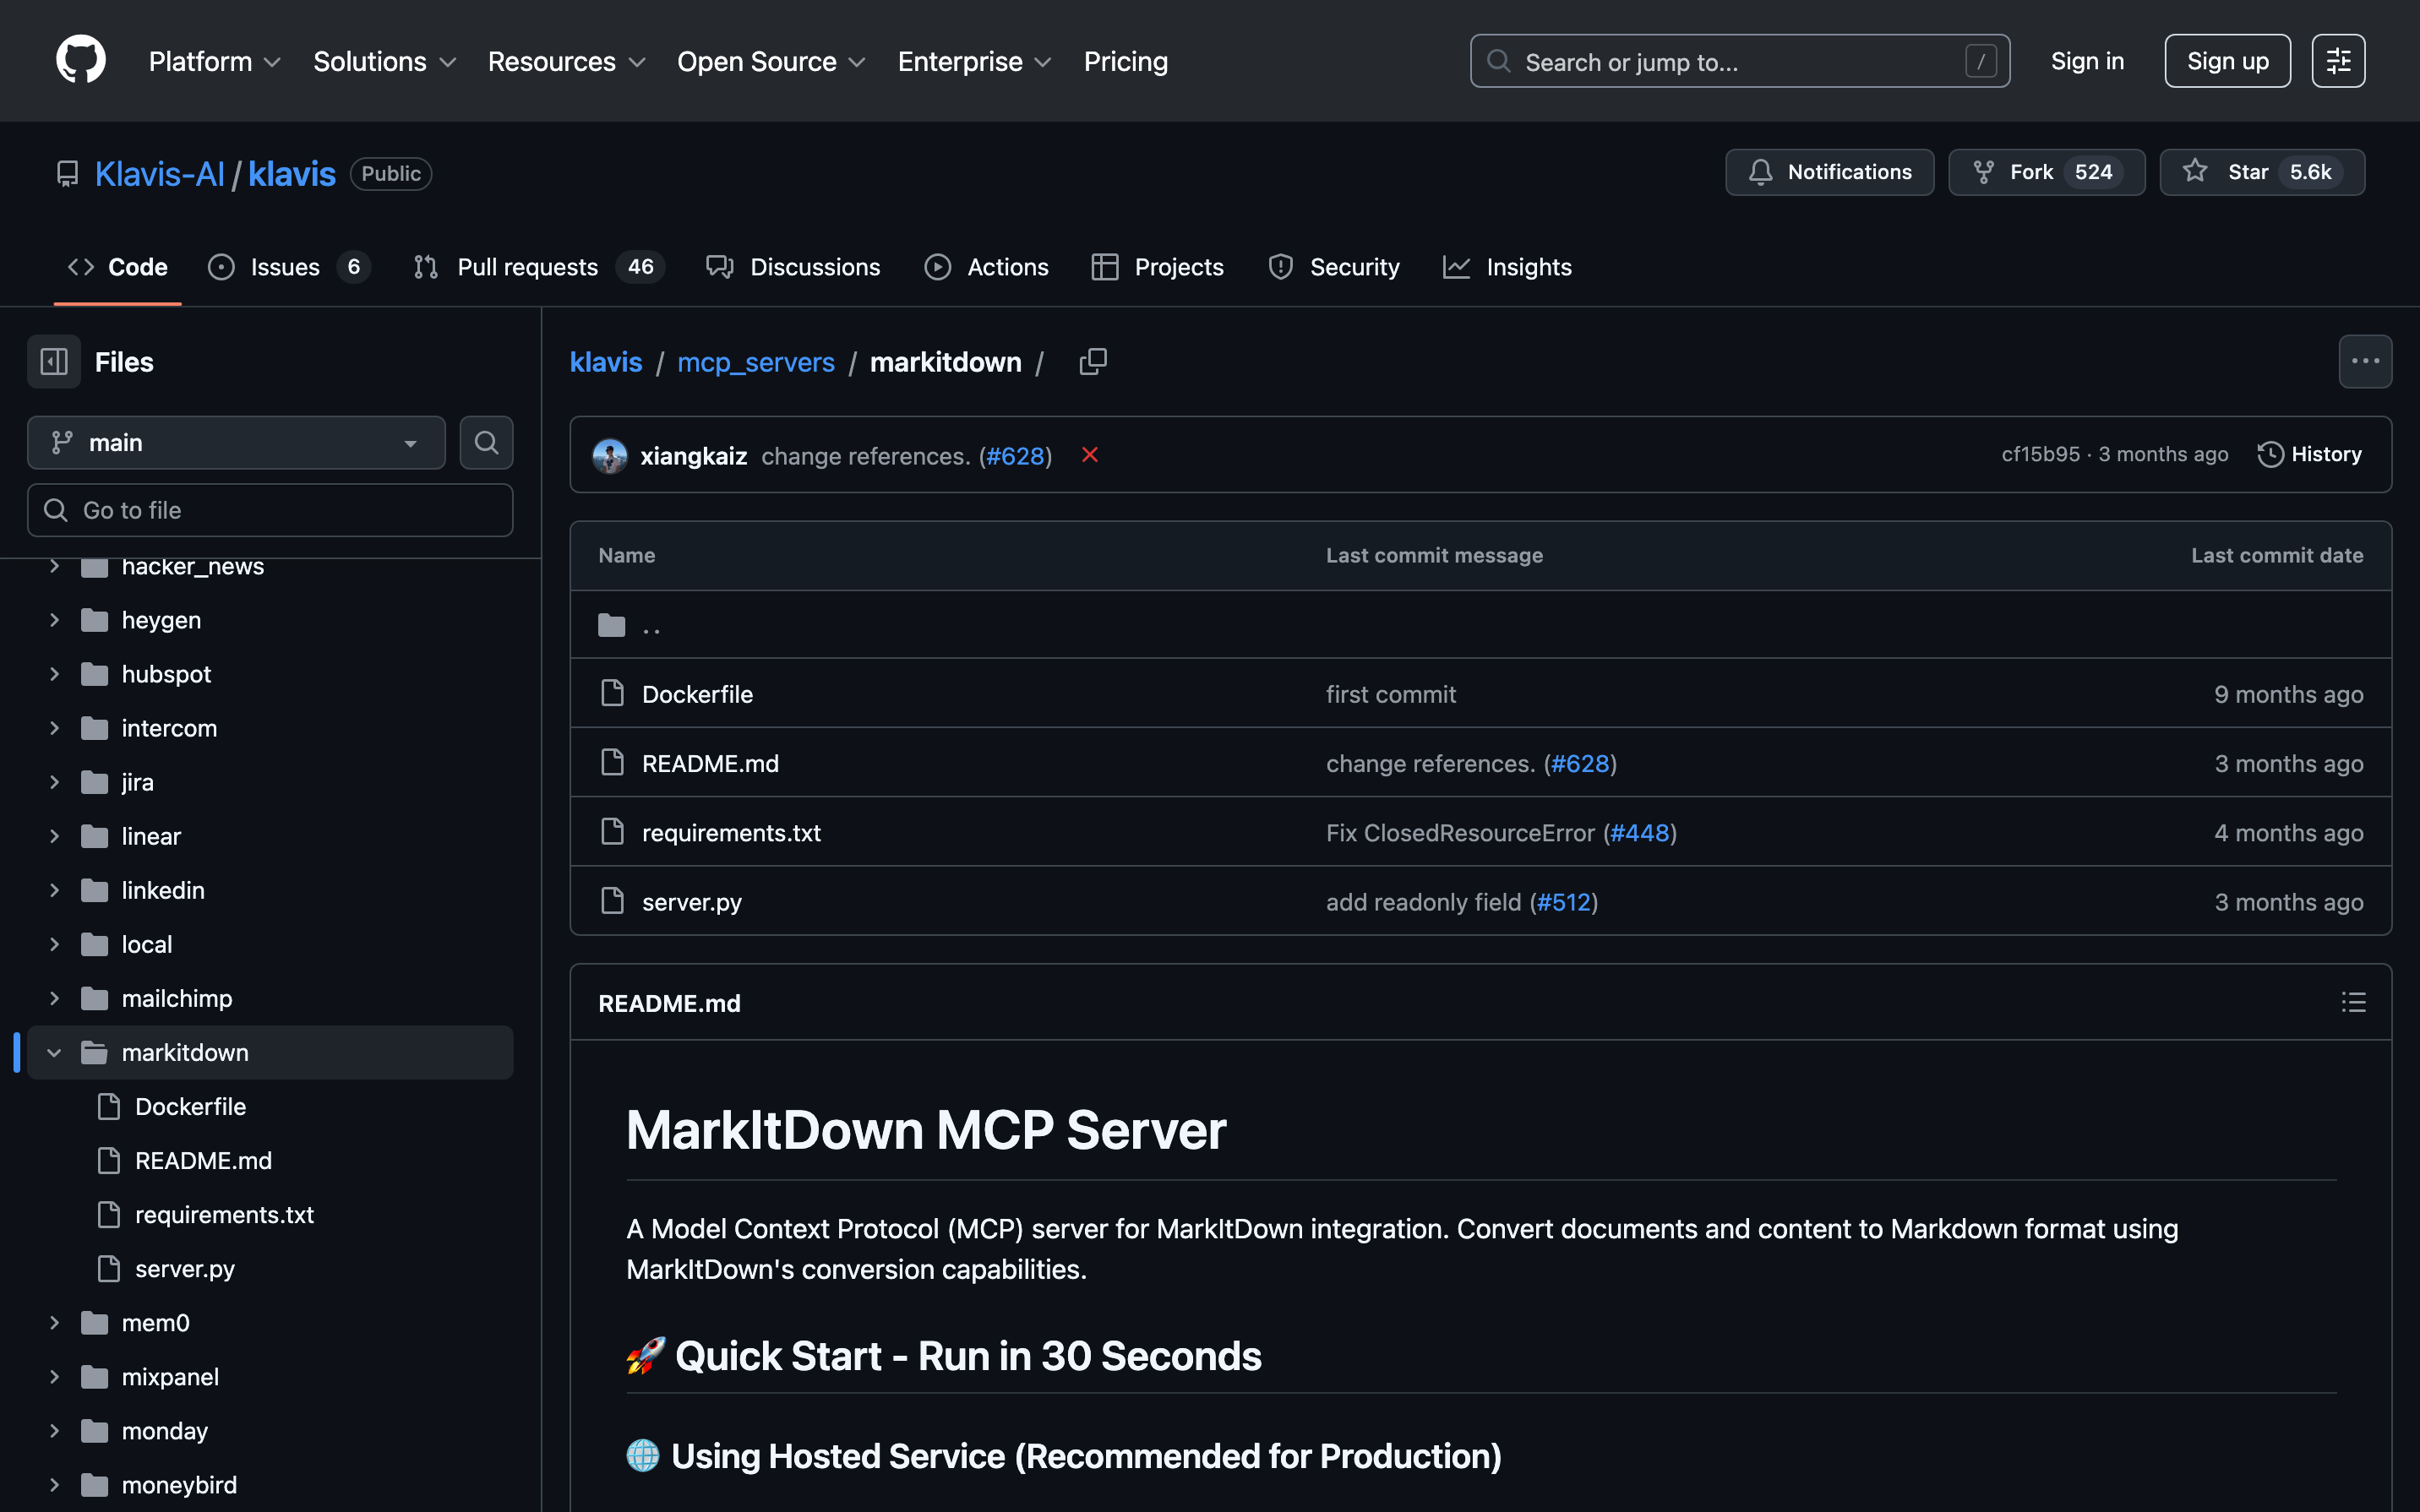Open the three-dot more options menu
This screenshot has height=1512, width=2420.
pyautogui.click(x=2365, y=361)
